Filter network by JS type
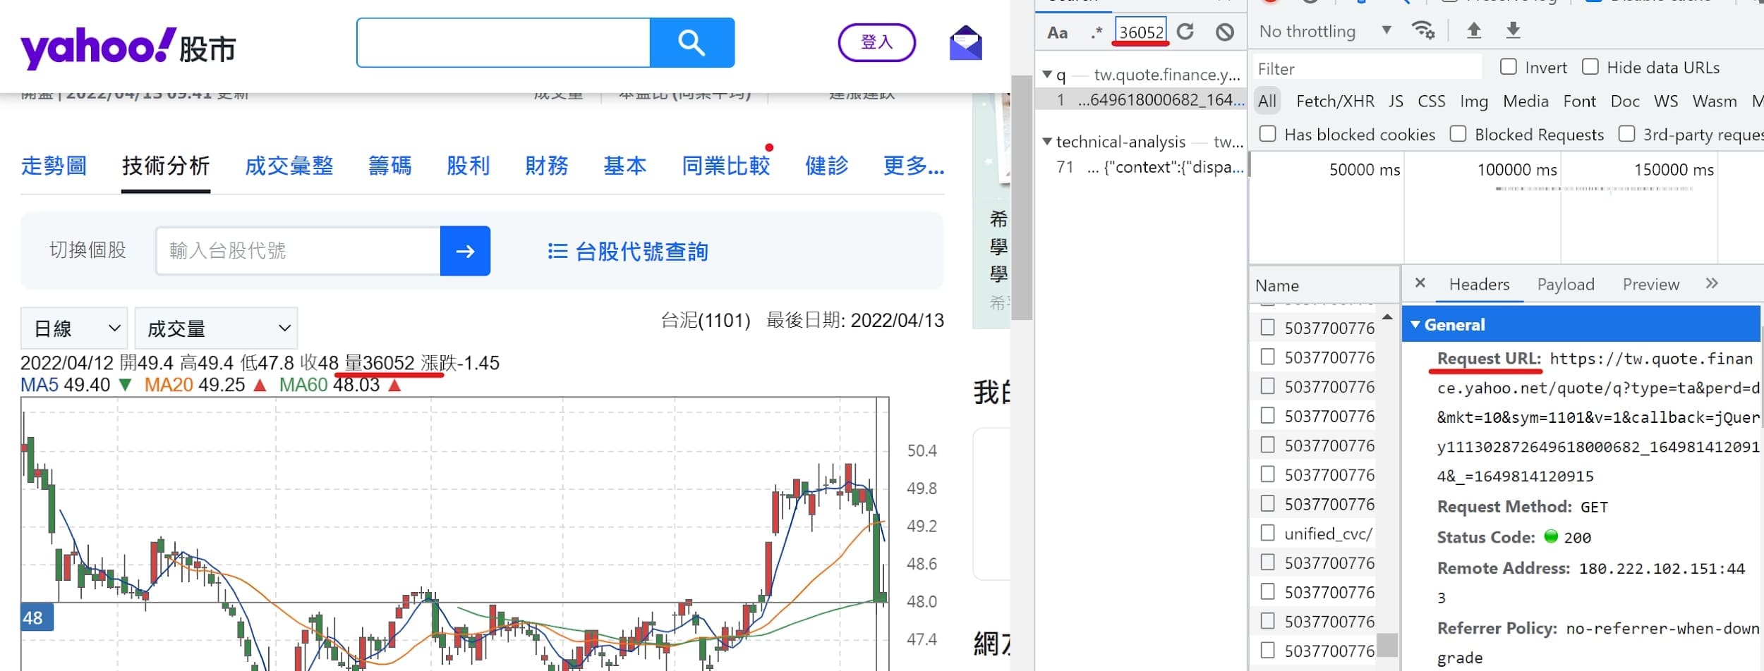The width and height of the screenshot is (1764, 671). click(1396, 101)
